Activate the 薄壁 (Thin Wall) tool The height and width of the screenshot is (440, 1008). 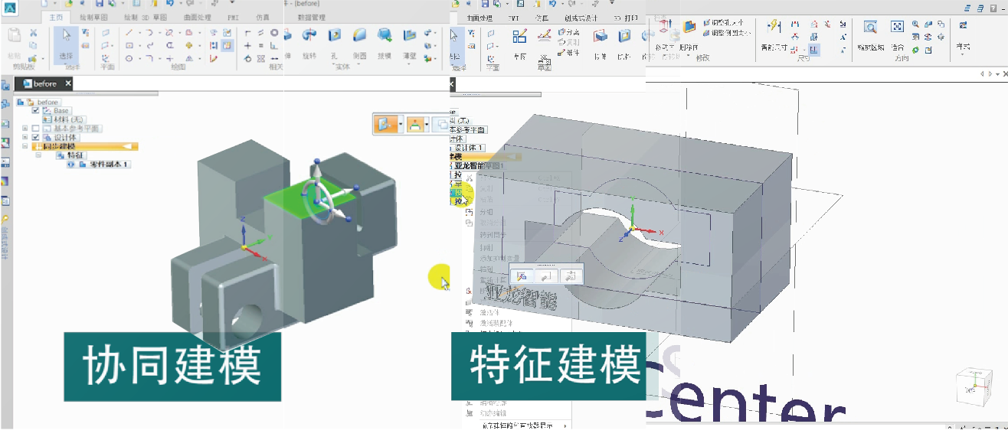click(410, 36)
